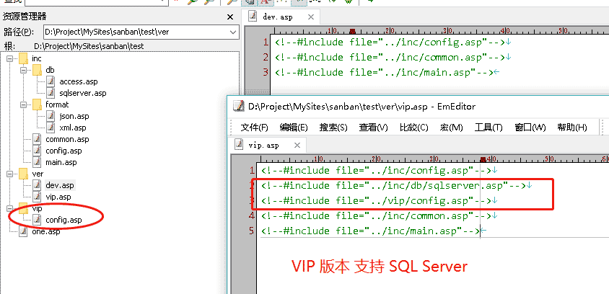The height and width of the screenshot is (294, 609).
Task: Select the xml.asp file icon
Action: (51, 128)
